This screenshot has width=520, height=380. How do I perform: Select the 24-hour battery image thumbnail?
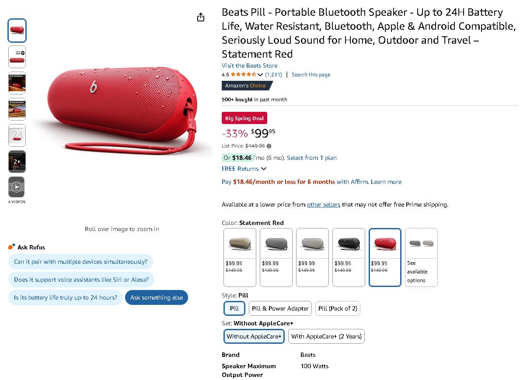click(17, 135)
